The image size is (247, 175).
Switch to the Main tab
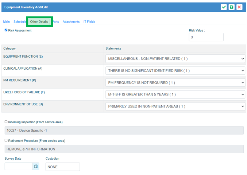pyautogui.click(x=7, y=22)
